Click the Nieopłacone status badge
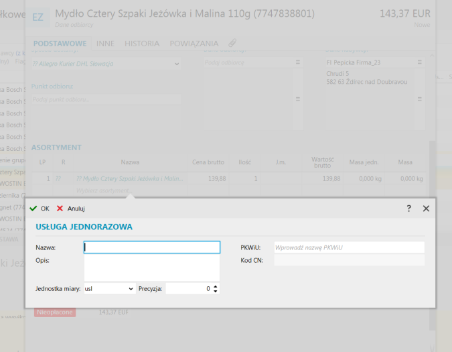Viewport: 452px width, 352px height. [55, 312]
